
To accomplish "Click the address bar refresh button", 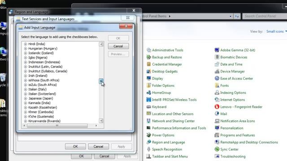I will pyautogui.click(x=237, y=16).
